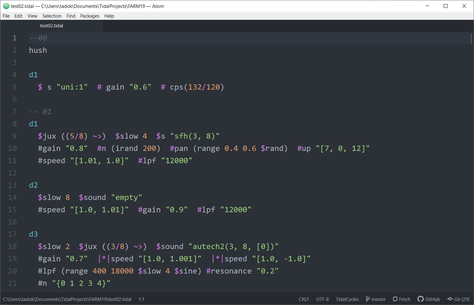Open the File menu
The width and height of the screenshot is (474, 305).
(x=6, y=16)
